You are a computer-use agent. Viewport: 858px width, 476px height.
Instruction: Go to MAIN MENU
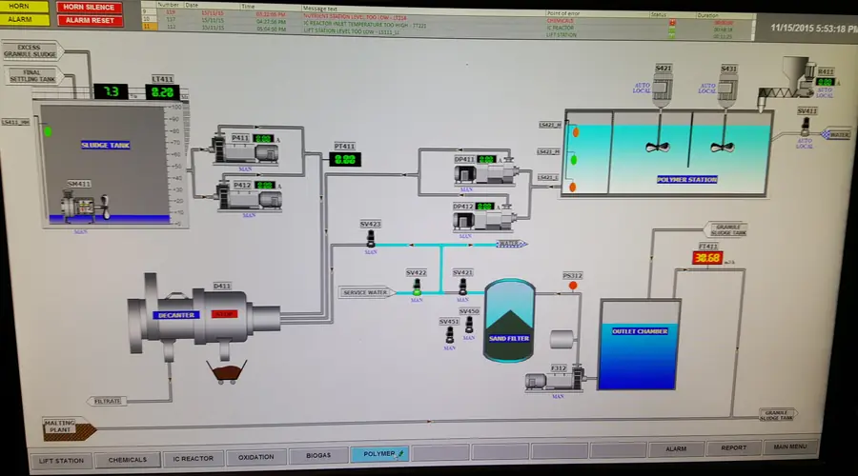(x=790, y=446)
